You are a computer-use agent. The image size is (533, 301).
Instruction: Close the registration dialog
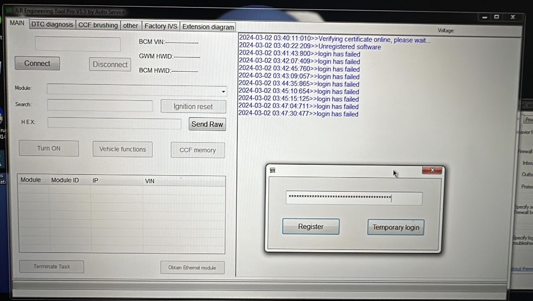[x=432, y=170]
